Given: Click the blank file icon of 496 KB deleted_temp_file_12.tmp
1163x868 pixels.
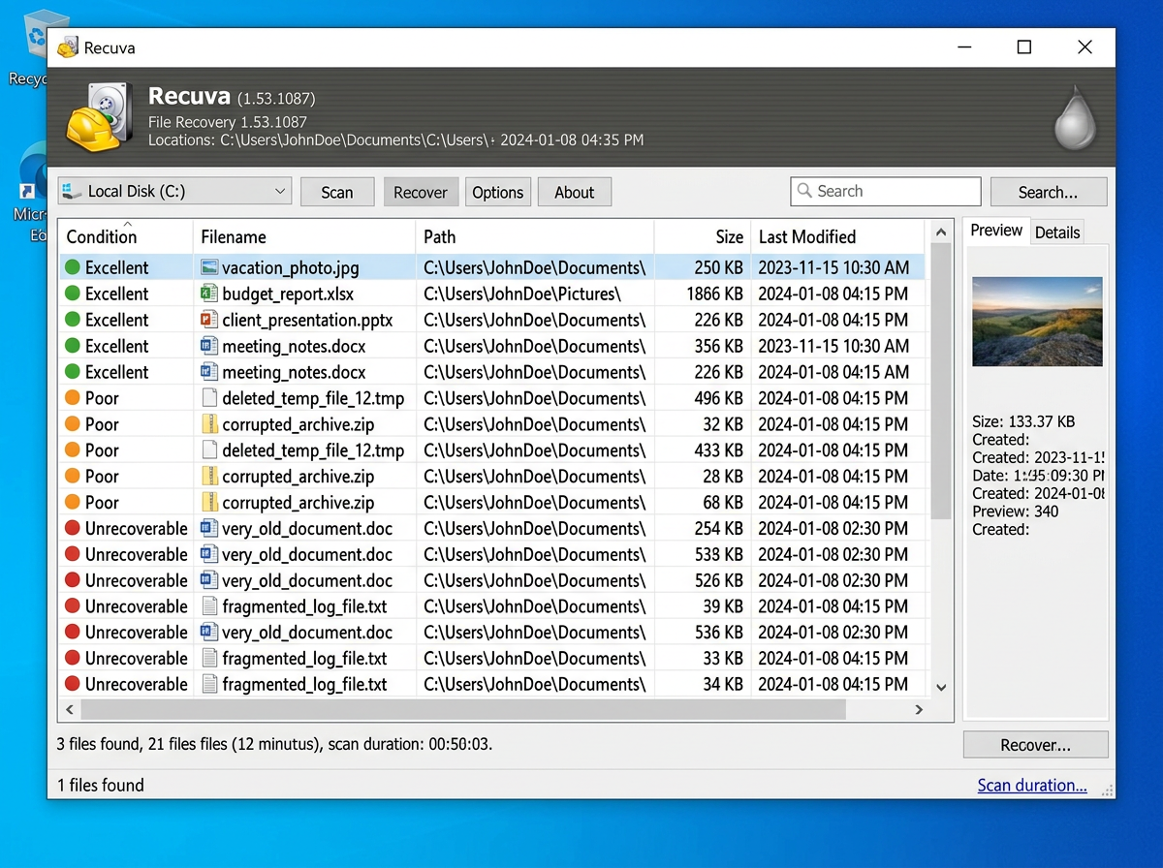Looking at the screenshot, I should 208,398.
